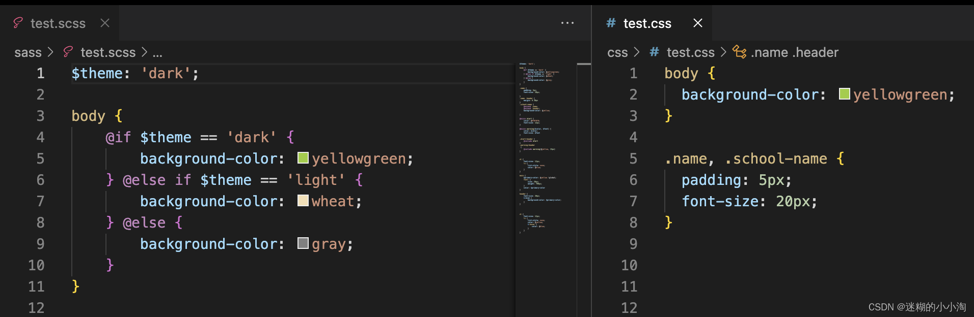The height and width of the screenshot is (317, 974).
Task: Open the gray color swatch
Action: (303, 243)
